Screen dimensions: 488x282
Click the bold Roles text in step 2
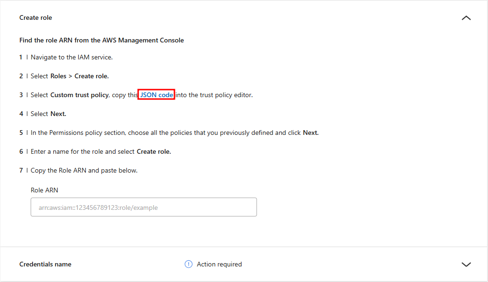(x=58, y=76)
